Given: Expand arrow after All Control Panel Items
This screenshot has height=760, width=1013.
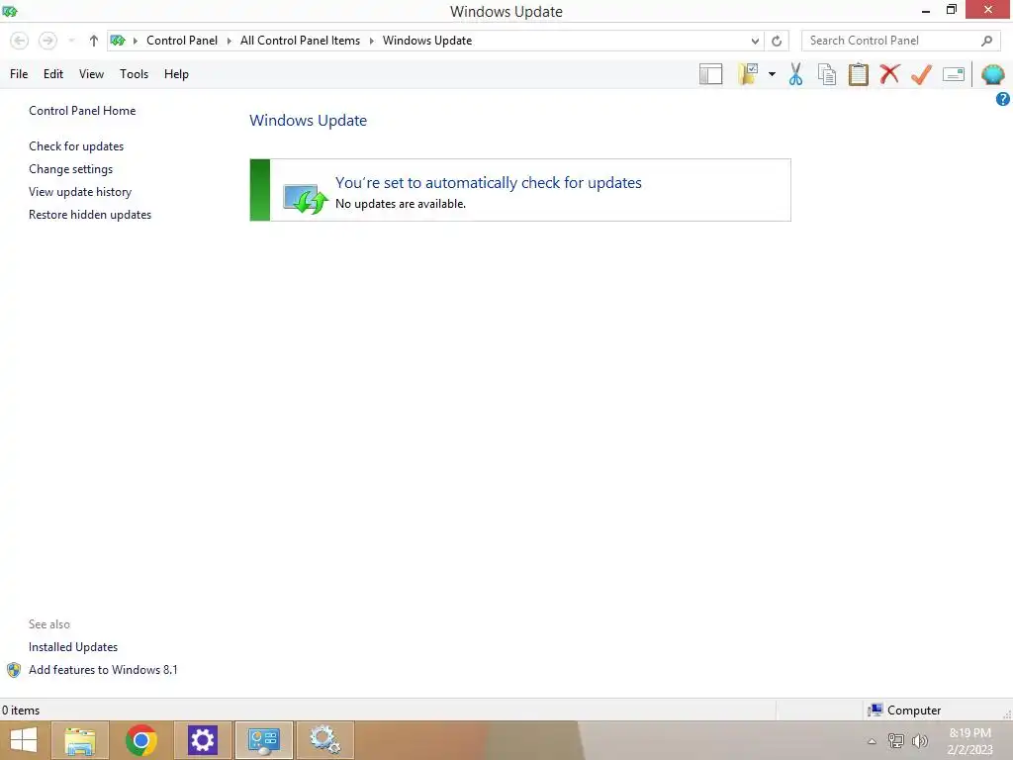Looking at the screenshot, I should tap(372, 41).
